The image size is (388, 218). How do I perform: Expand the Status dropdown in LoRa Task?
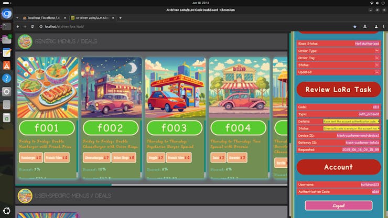pyautogui.click(x=351, y=128)
